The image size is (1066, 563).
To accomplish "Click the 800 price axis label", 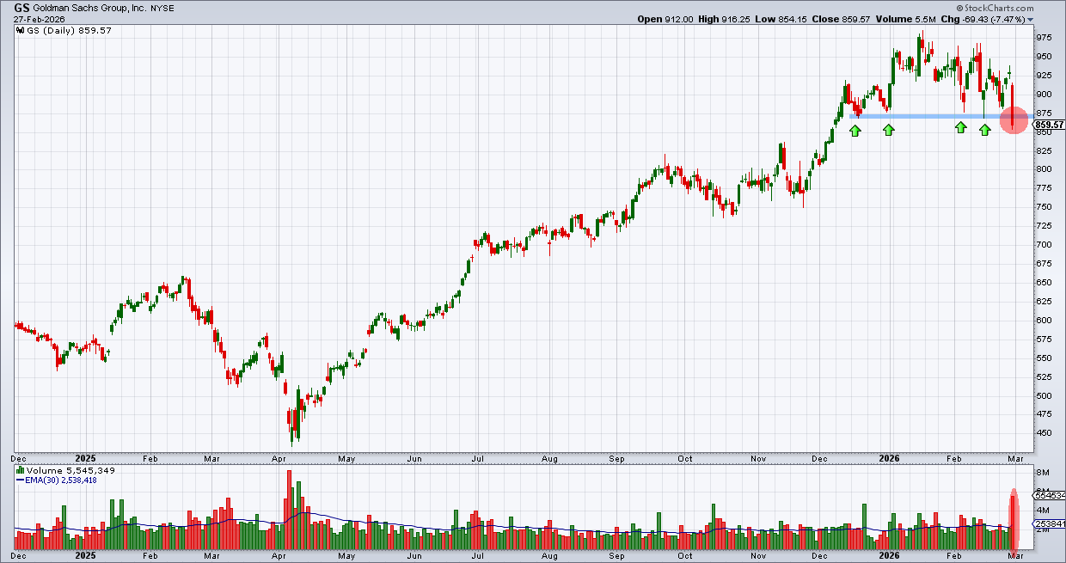I will [x=1045, y=169].
